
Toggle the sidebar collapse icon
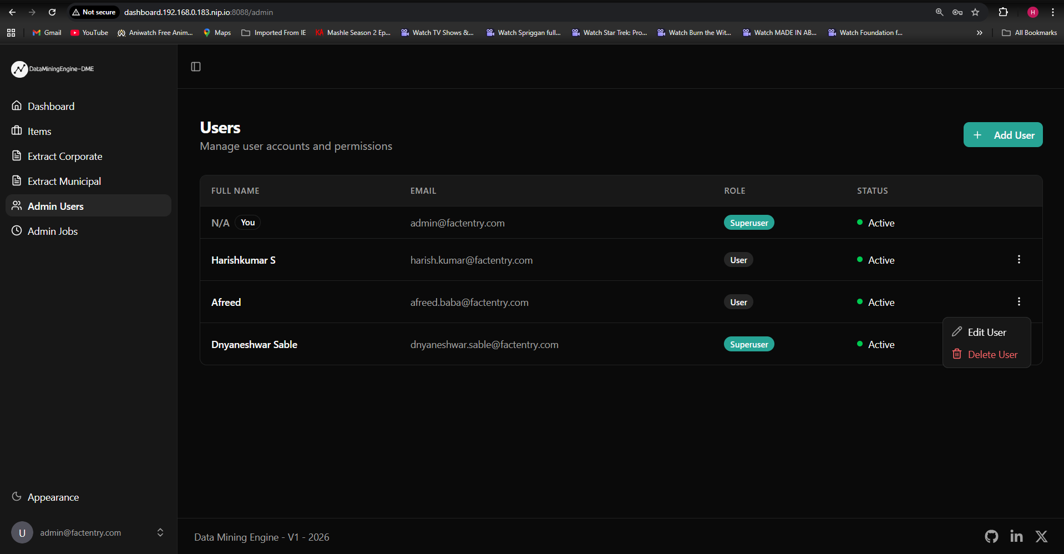[196, 67]
